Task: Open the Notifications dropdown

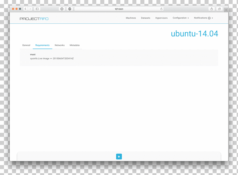Action: [x=204, y=18]
